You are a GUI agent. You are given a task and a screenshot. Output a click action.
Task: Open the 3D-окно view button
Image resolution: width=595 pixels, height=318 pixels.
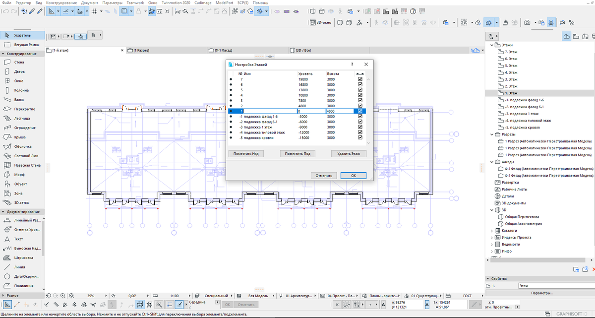point(320,22)
